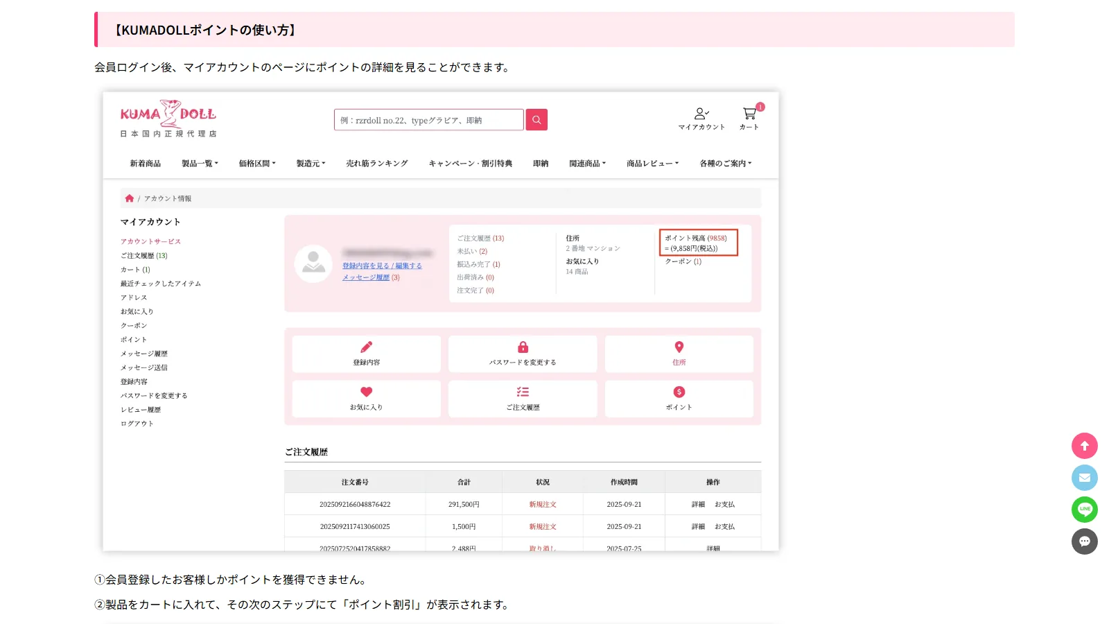Expand the 関連商品 dropdown menu
Screen dimensions: 1109x624
click(x=587, y=164)
